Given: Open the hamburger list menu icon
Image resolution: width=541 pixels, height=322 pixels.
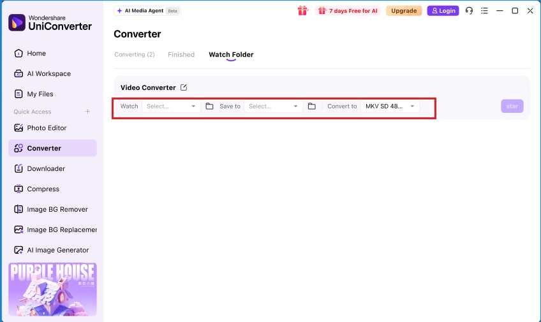Looking at the screenshot, I should click(484, 11).
